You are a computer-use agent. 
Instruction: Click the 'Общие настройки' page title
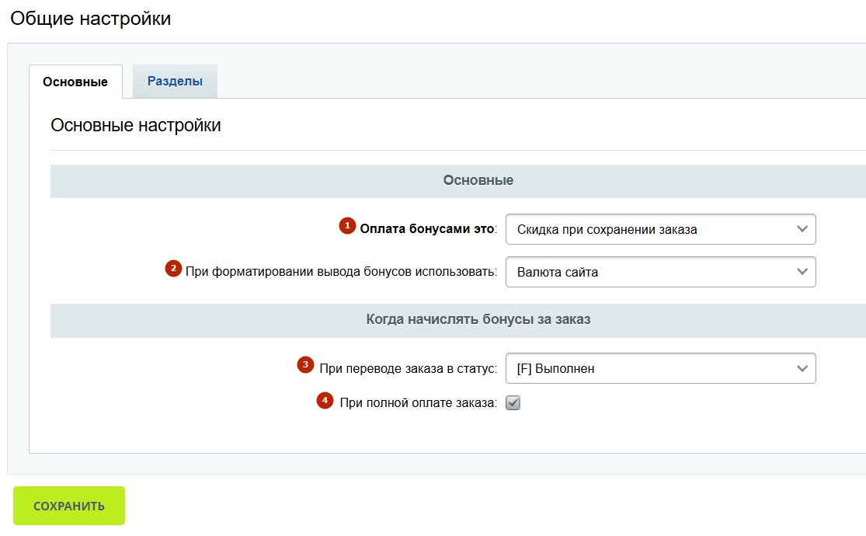(x=91, y=19)
